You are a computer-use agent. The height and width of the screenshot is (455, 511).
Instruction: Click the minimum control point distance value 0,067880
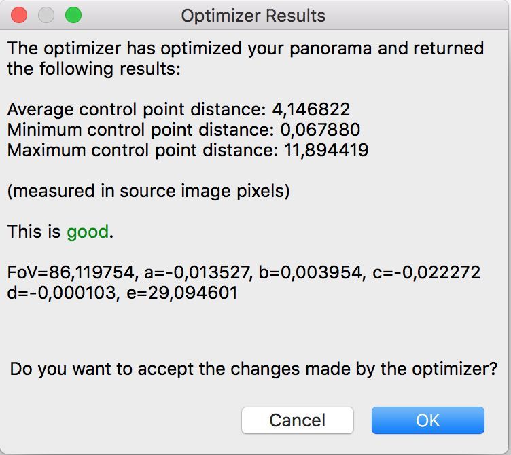[x=320, y=130]
